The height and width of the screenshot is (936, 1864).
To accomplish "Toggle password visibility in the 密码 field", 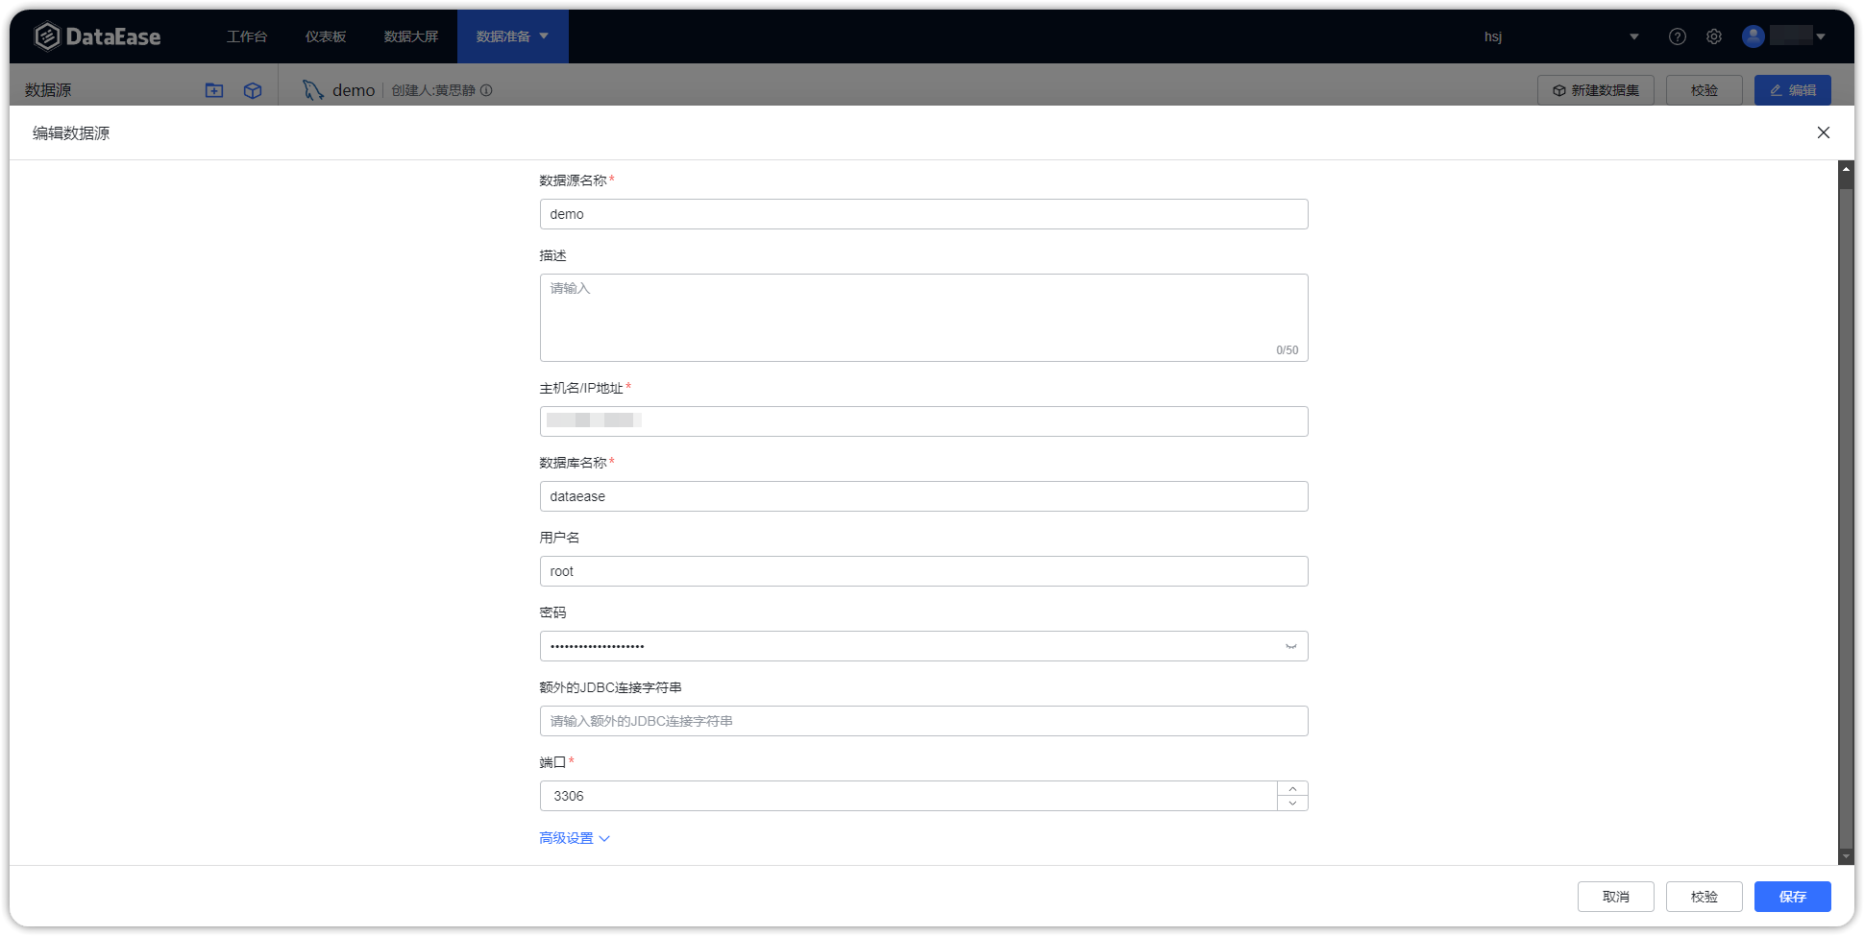I will 1290,645.
